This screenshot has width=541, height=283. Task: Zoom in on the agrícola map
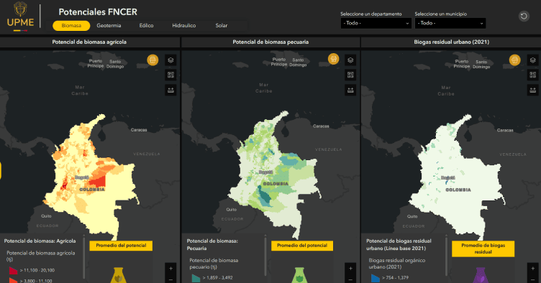(171, 269)
